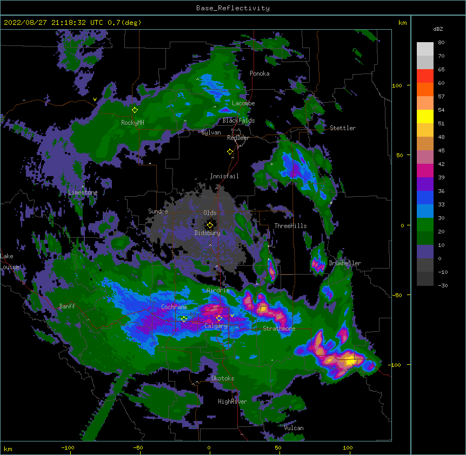Viewport: 466px width, 455px height.
Task: Select the light gray 80–70 dBZ legend swatch
Action: (425, 49)
